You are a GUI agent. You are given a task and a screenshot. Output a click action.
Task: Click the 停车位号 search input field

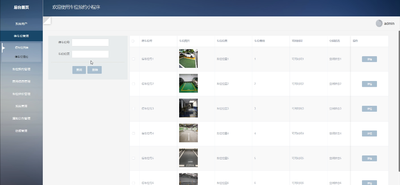90,42
